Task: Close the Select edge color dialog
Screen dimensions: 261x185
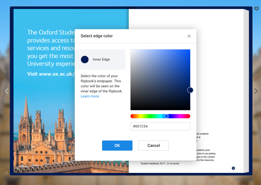Action: (189, 36)
